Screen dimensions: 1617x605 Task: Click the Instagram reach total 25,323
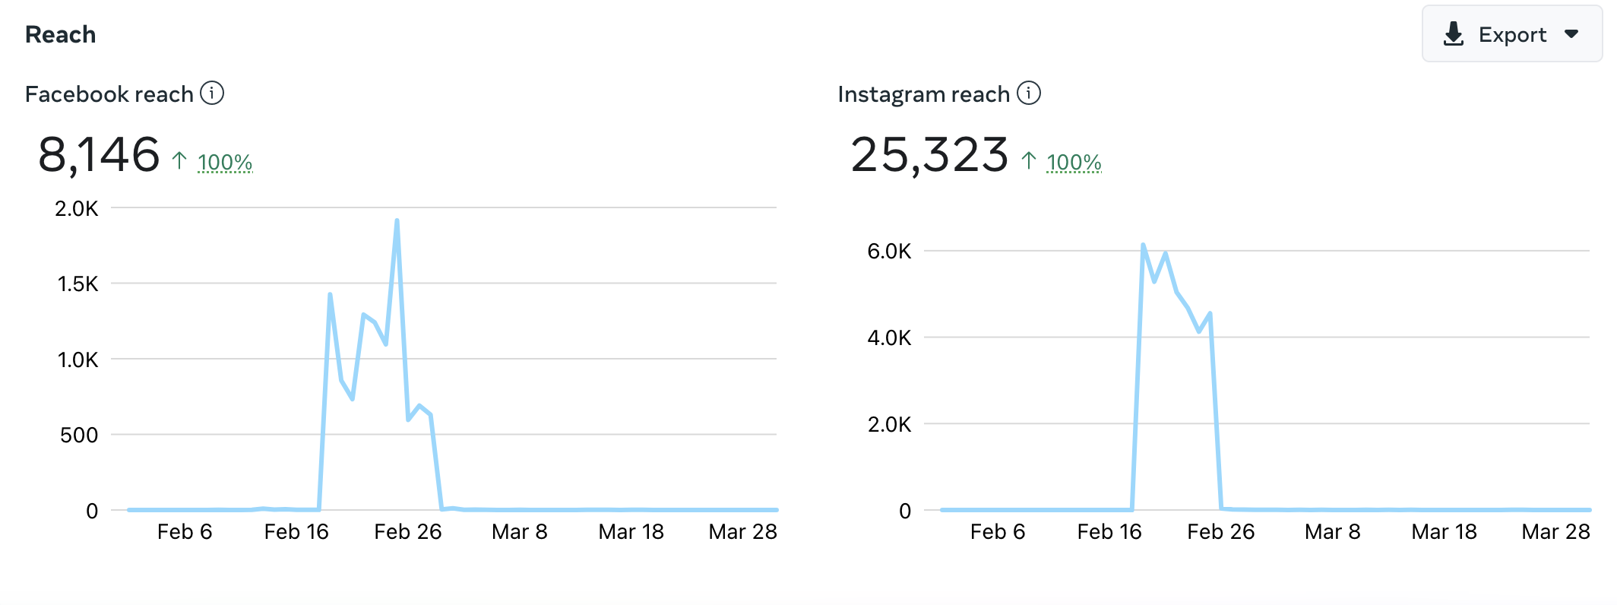(929, 155)
